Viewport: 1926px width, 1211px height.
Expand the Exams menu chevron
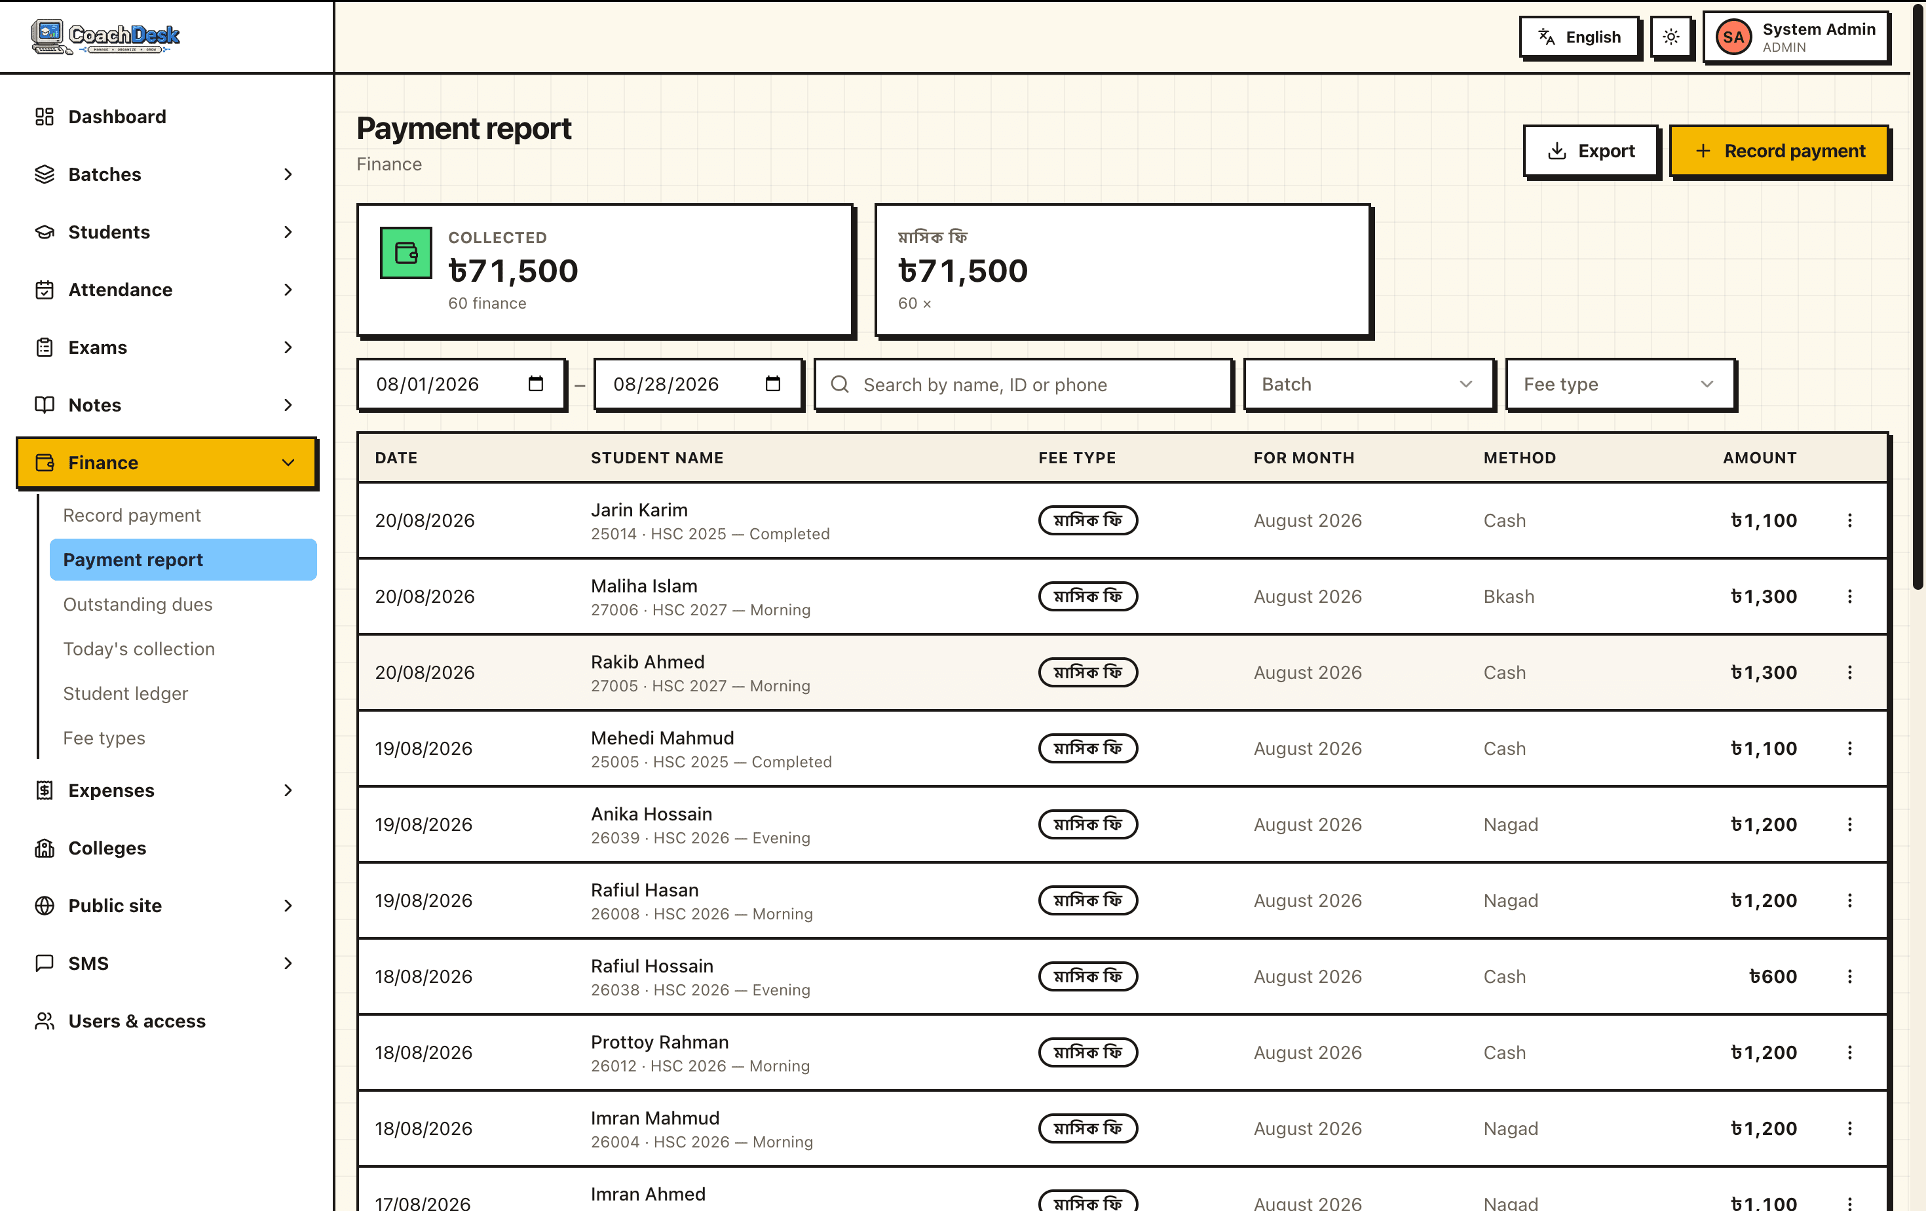tap(288, 347)
